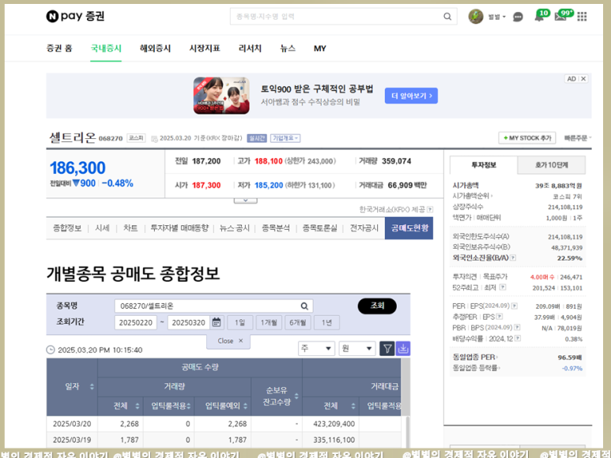Click the download icon above table
The height and width of the screenshot is (458, 611).
pyautogui.click(x=403, y=348)
